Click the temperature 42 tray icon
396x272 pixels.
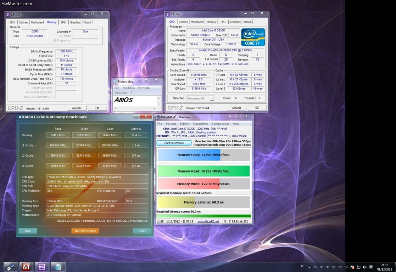pos(316,267)
